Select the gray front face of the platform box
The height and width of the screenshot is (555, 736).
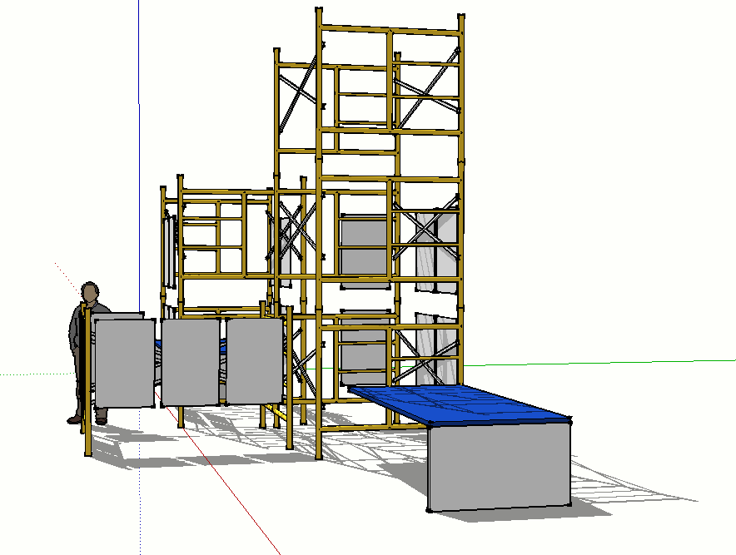500,466
